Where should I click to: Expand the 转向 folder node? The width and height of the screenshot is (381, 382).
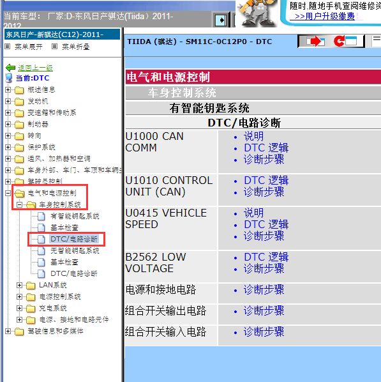tap(8, 135)
